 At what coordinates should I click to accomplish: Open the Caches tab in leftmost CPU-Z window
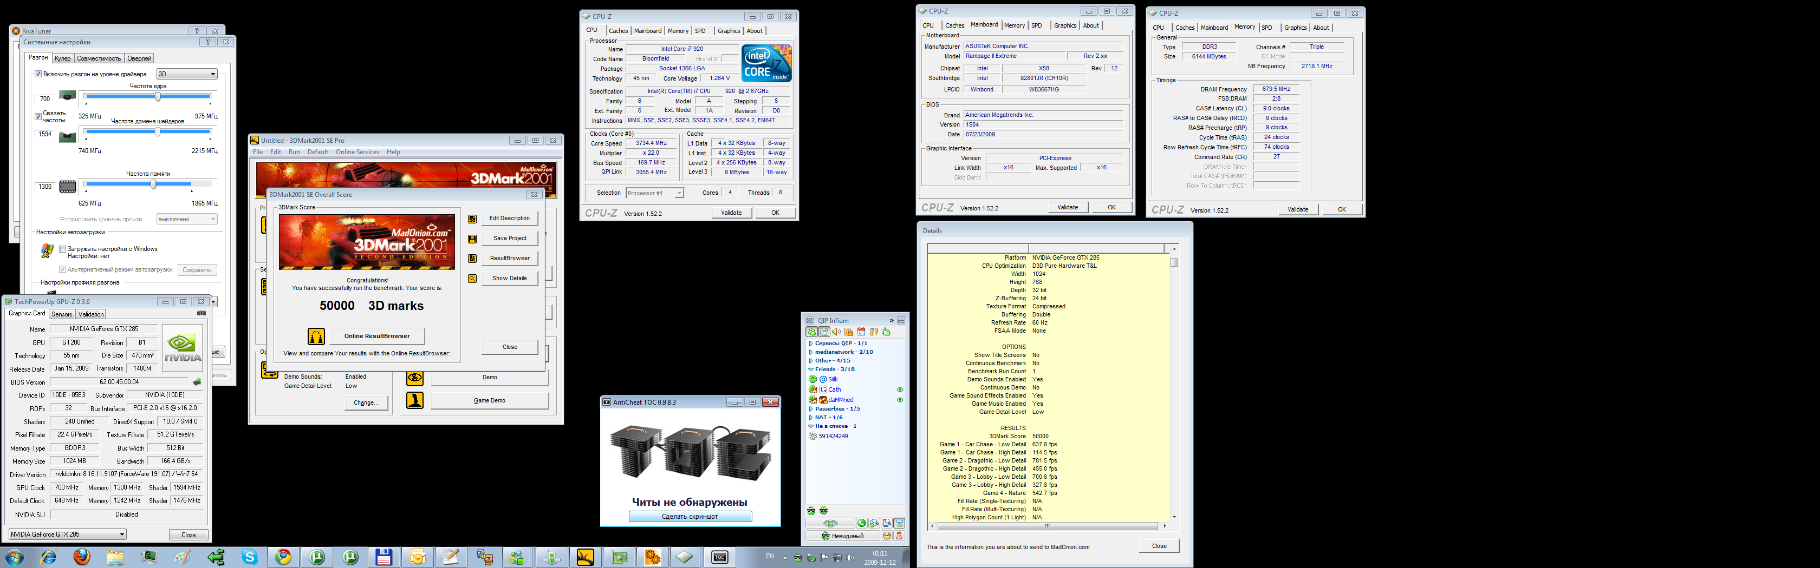[x=618, y=31]
